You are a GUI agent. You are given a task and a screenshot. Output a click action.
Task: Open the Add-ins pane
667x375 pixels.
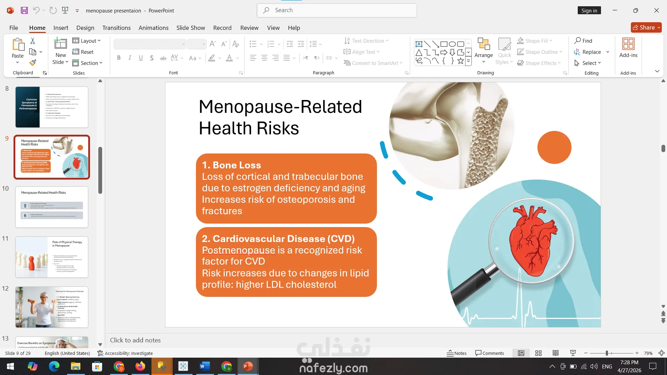(x=628, y=48)
